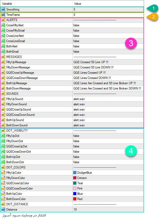
Task: Open the FiftyUpColor DodgerBlue value
Action: [85, 173]
